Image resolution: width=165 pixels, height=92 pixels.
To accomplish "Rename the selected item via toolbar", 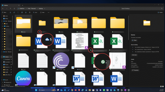I will point(22,13).
